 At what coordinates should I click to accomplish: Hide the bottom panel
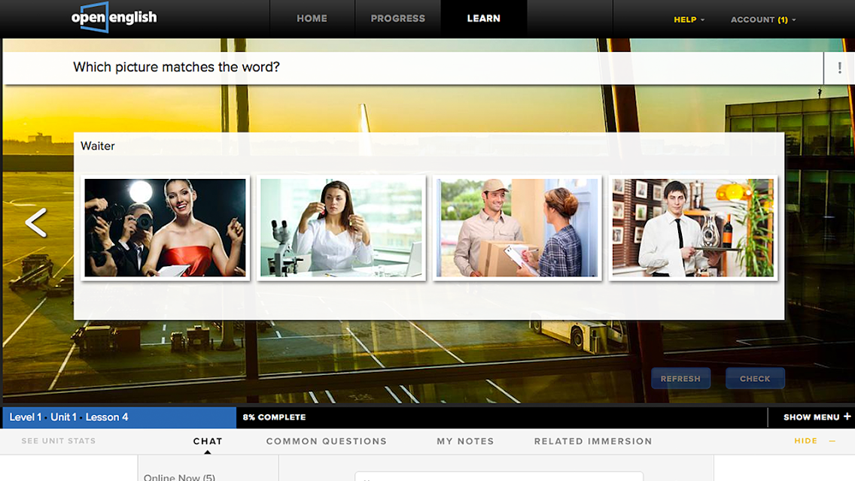814,441
